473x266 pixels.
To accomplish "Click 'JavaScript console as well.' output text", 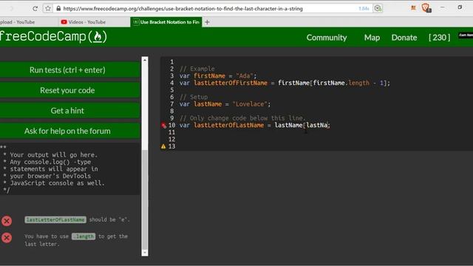I will (x=57, y=183).
